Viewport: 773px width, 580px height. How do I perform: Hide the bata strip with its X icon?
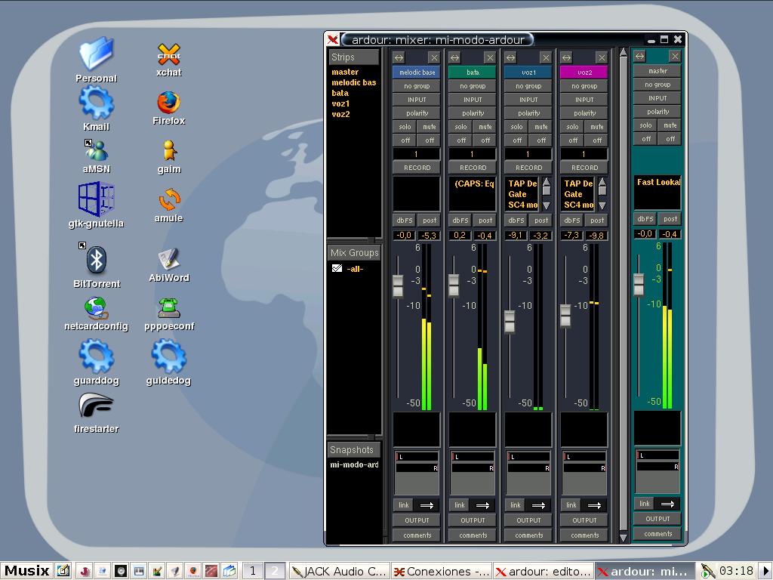[490, 57]
